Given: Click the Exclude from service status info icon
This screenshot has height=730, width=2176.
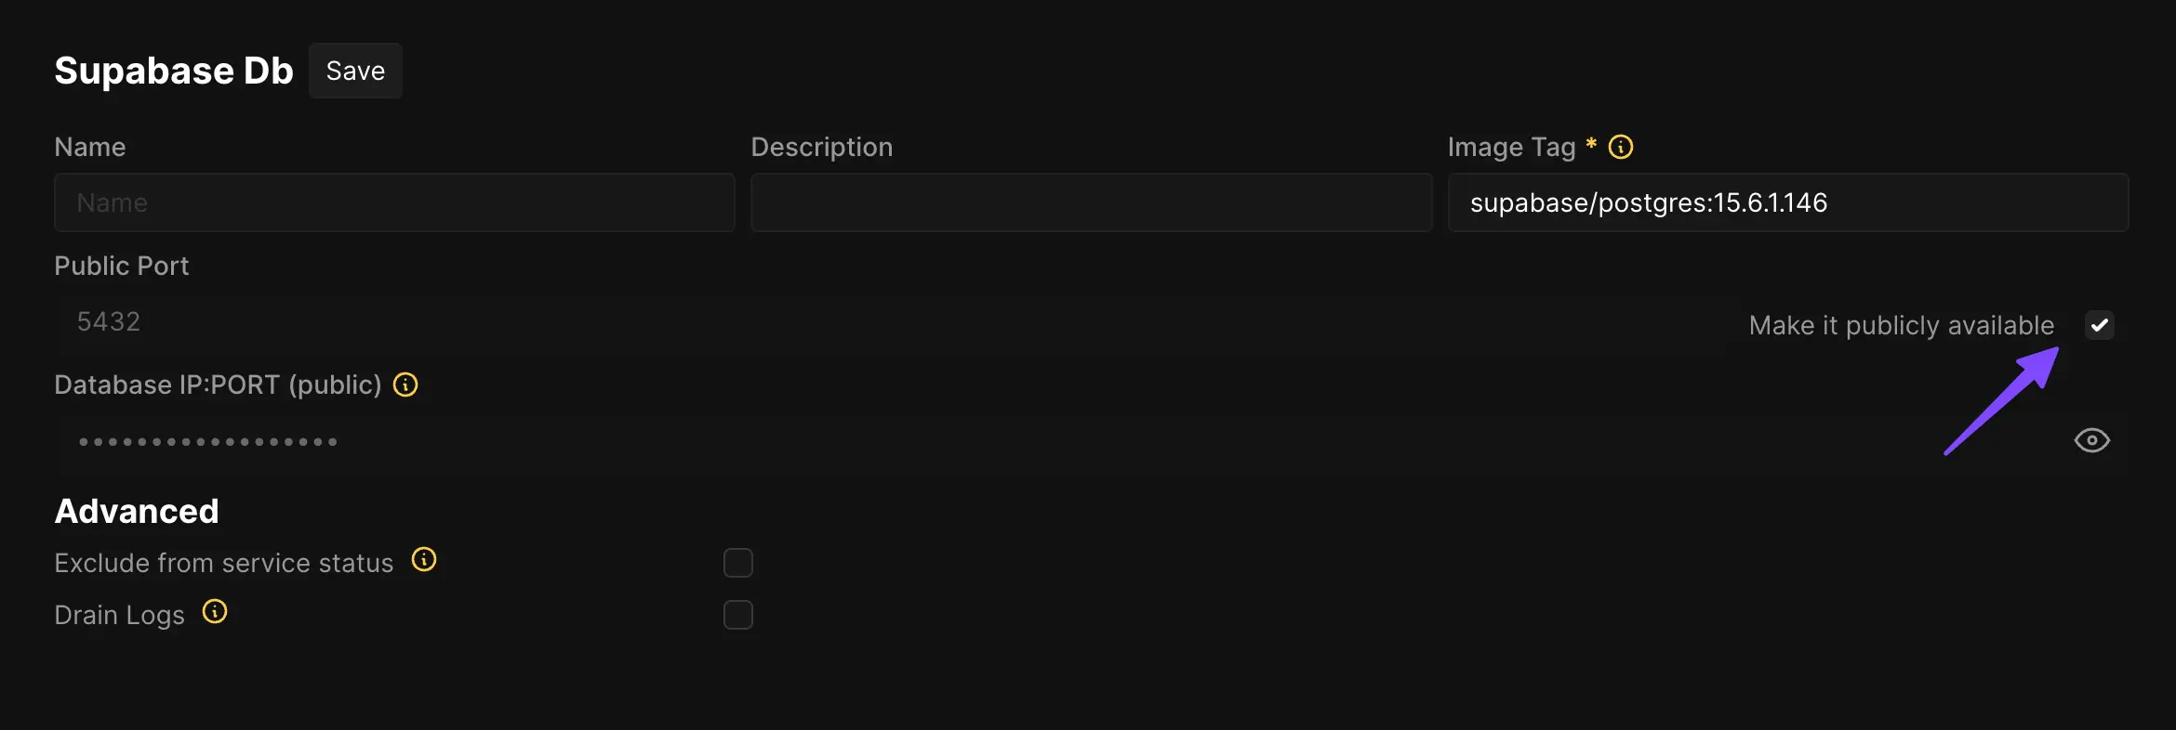Looking at the screenshot, I should tap(424, 560).
